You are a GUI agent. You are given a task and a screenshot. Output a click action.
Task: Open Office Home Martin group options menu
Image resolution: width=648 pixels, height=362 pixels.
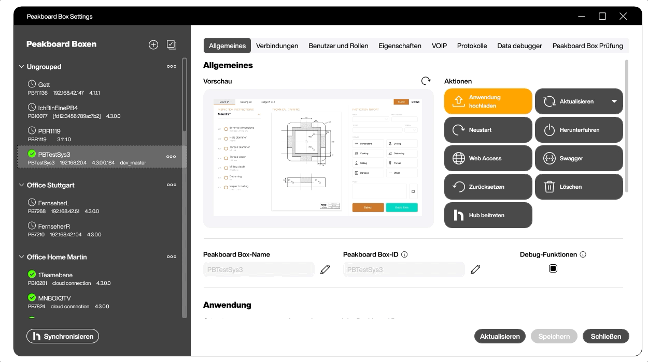[172, 257]
